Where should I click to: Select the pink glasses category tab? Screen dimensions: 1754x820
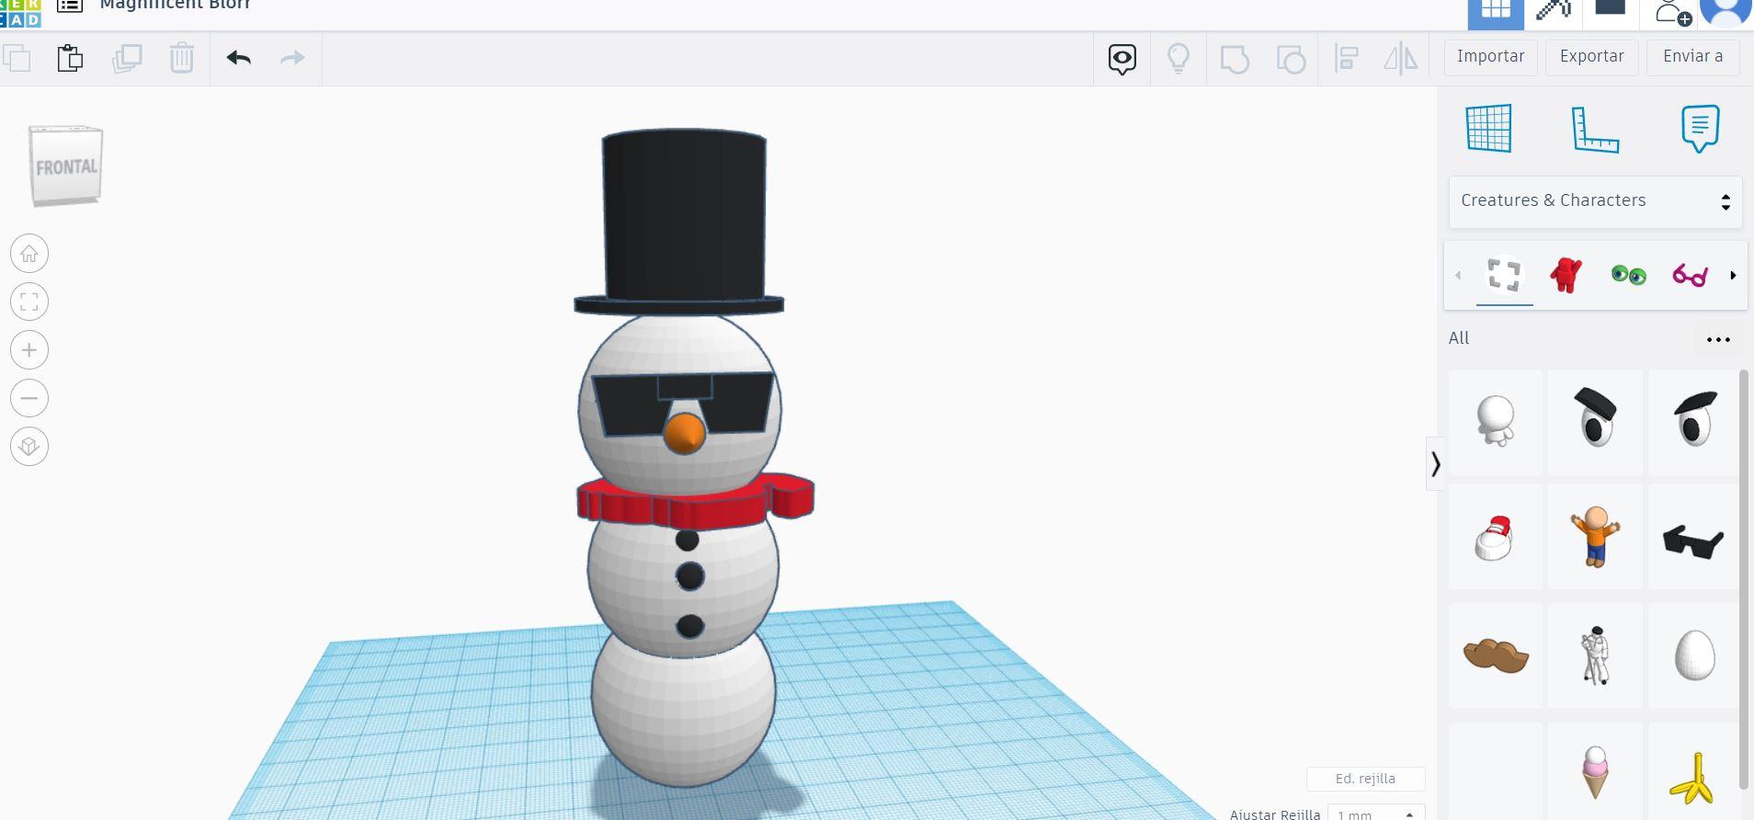1690,275
